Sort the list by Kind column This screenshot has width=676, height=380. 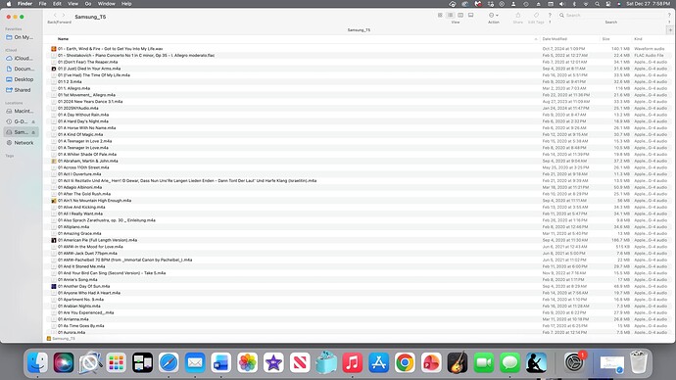pyautogui.click(x=638, y=39)
